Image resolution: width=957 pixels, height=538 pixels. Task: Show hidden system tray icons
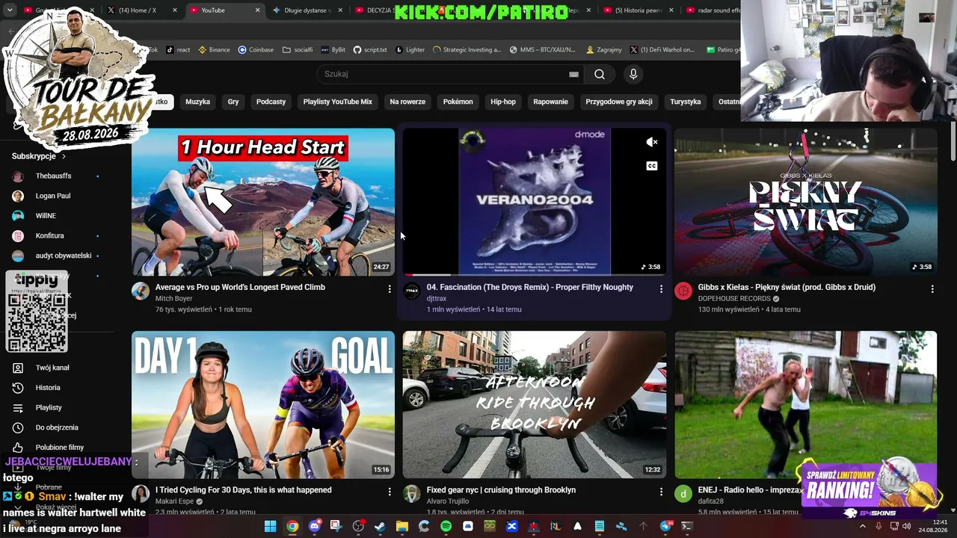point(862,526)
